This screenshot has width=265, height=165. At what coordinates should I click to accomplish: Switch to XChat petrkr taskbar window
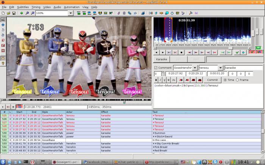click(128, 162)
